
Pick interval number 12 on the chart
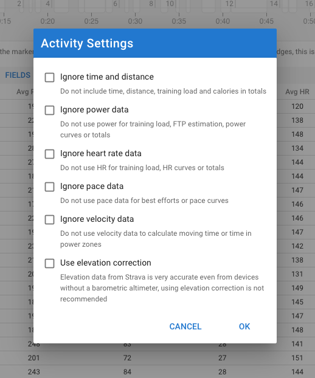click(x=229, y=4)
